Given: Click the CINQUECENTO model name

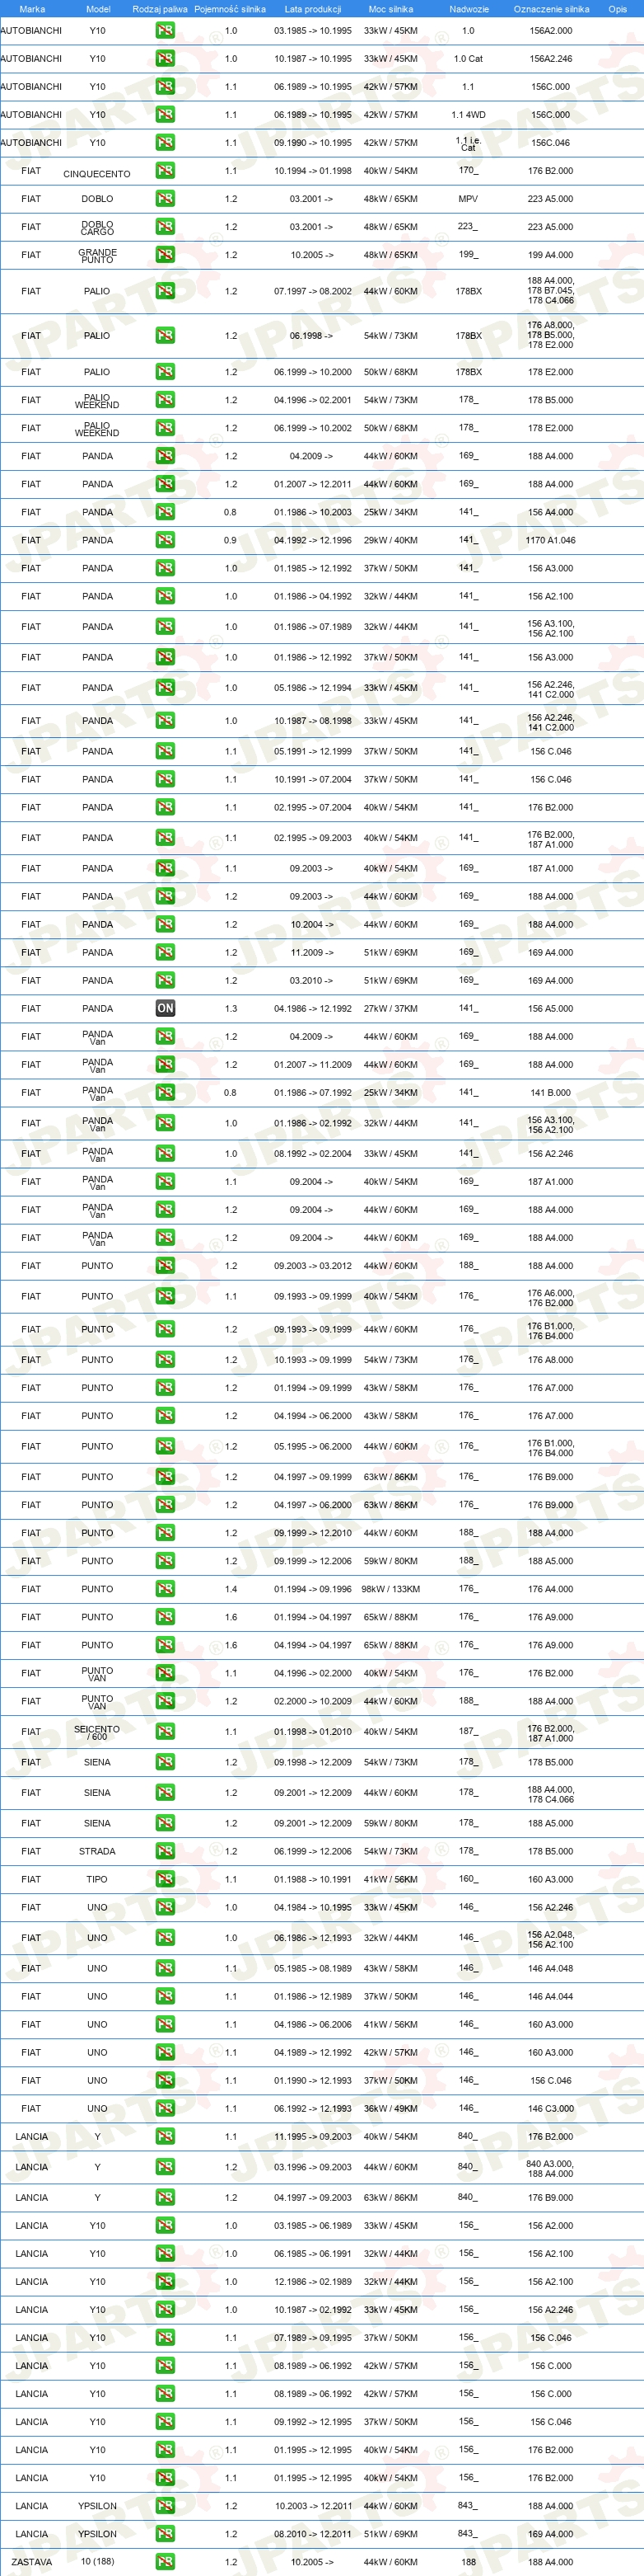Looking at the screenshot, I should pyautogui.click(x=97, y=174).
